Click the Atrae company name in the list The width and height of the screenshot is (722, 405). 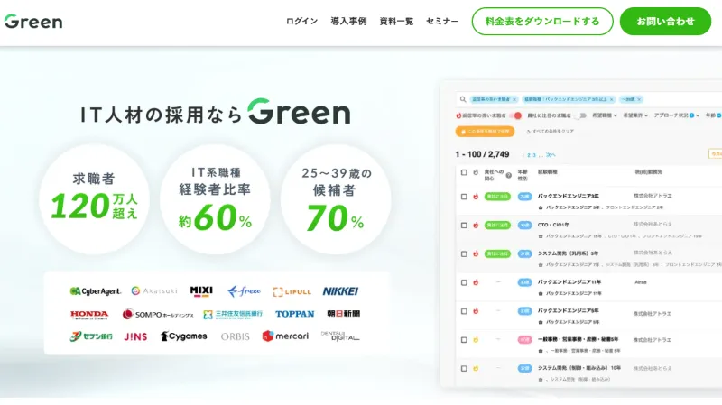641,282
